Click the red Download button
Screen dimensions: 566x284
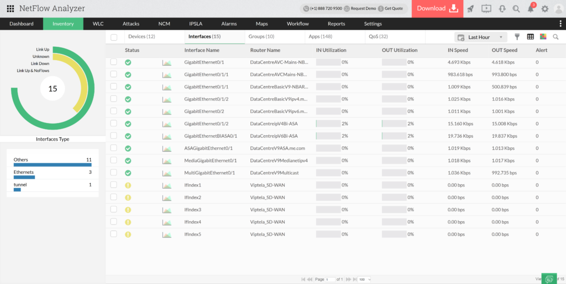coord(437,8)
